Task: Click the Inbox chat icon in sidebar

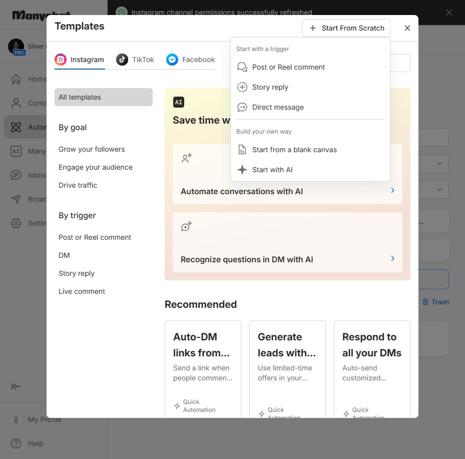Action: click(x=16, y=175)
